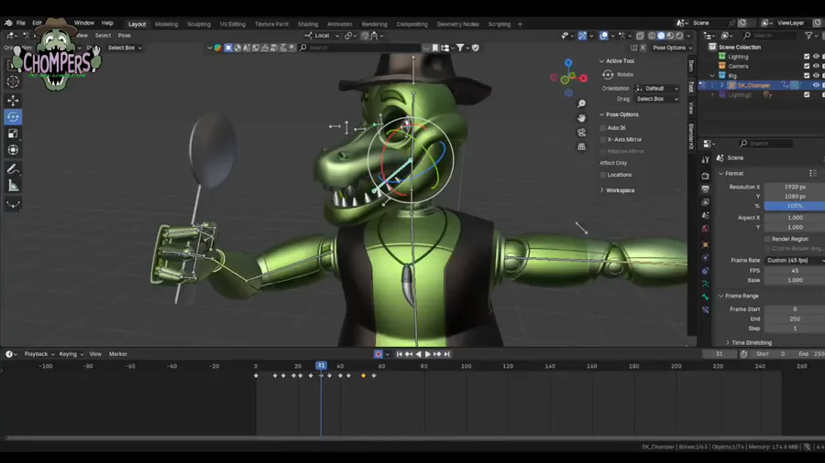Open the Pose menu in viewport header

[x=124, y=36]
